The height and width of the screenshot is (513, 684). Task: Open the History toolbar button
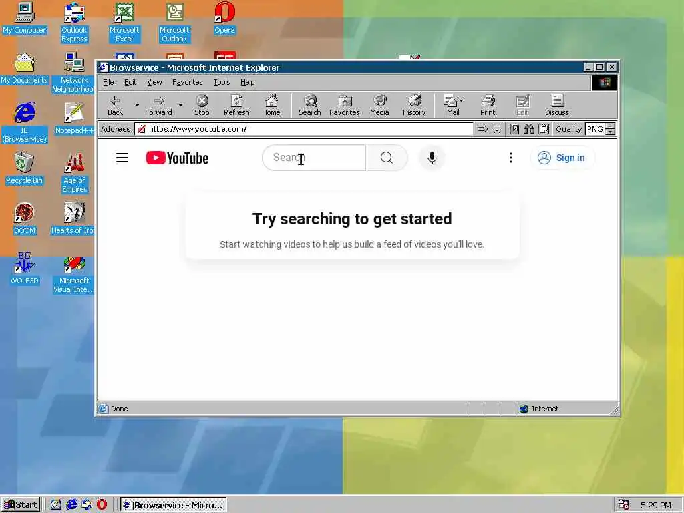414,105
